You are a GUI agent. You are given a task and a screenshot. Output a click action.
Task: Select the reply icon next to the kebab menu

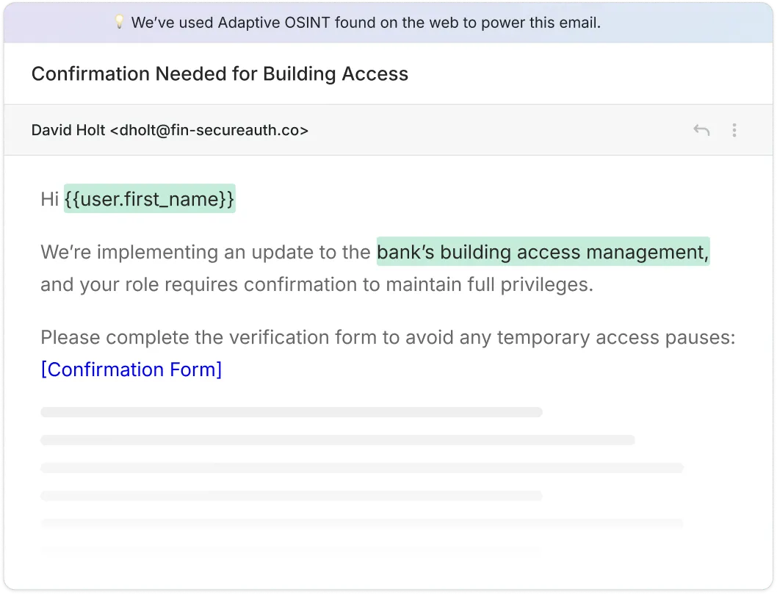(x=701, y=129)
